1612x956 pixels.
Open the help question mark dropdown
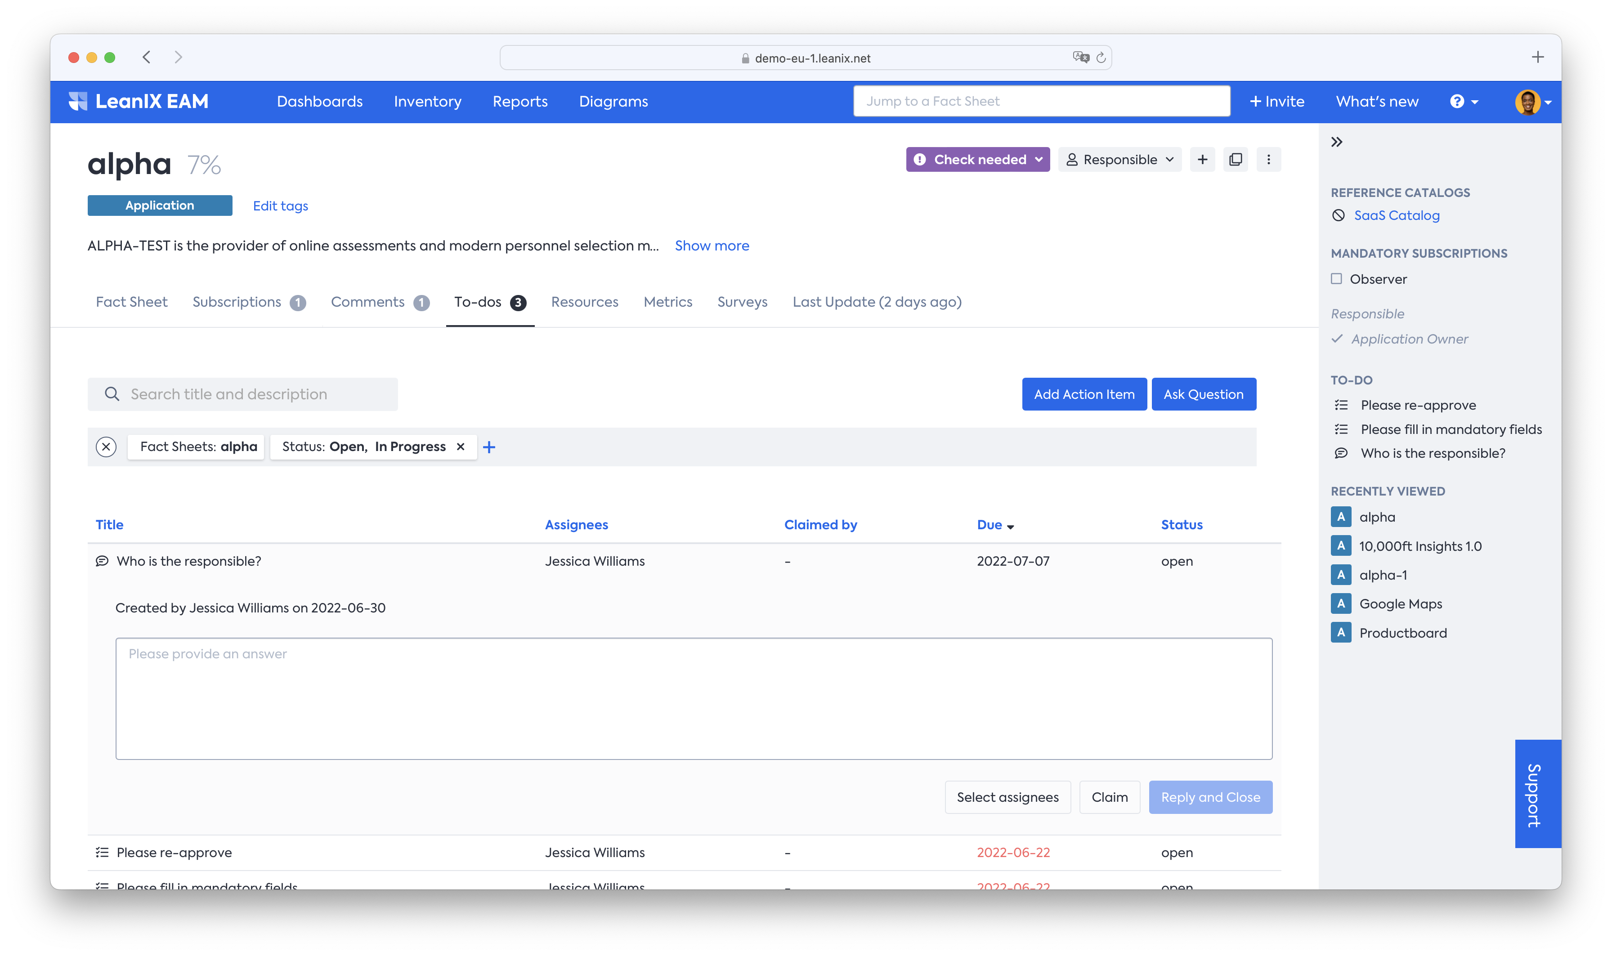[1464, 101]
